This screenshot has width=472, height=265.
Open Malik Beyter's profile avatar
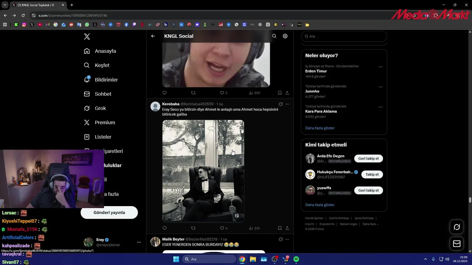click(x=155, y=242)
